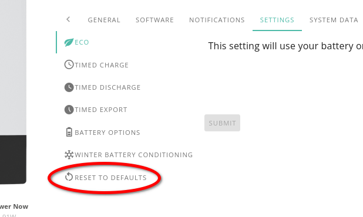
Task: Open Timed Discharge settings label
Action: tap(107, 87)
